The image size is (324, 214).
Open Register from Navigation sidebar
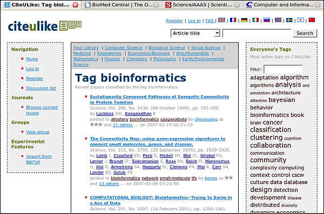(x=35, y=78)
